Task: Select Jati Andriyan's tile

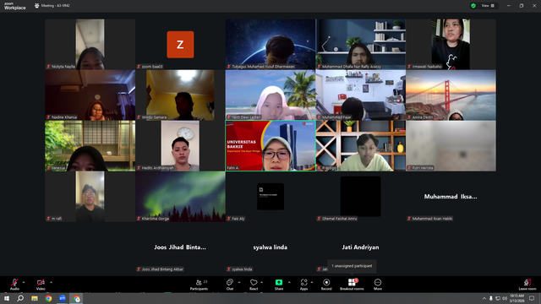Action: (361, 247)
